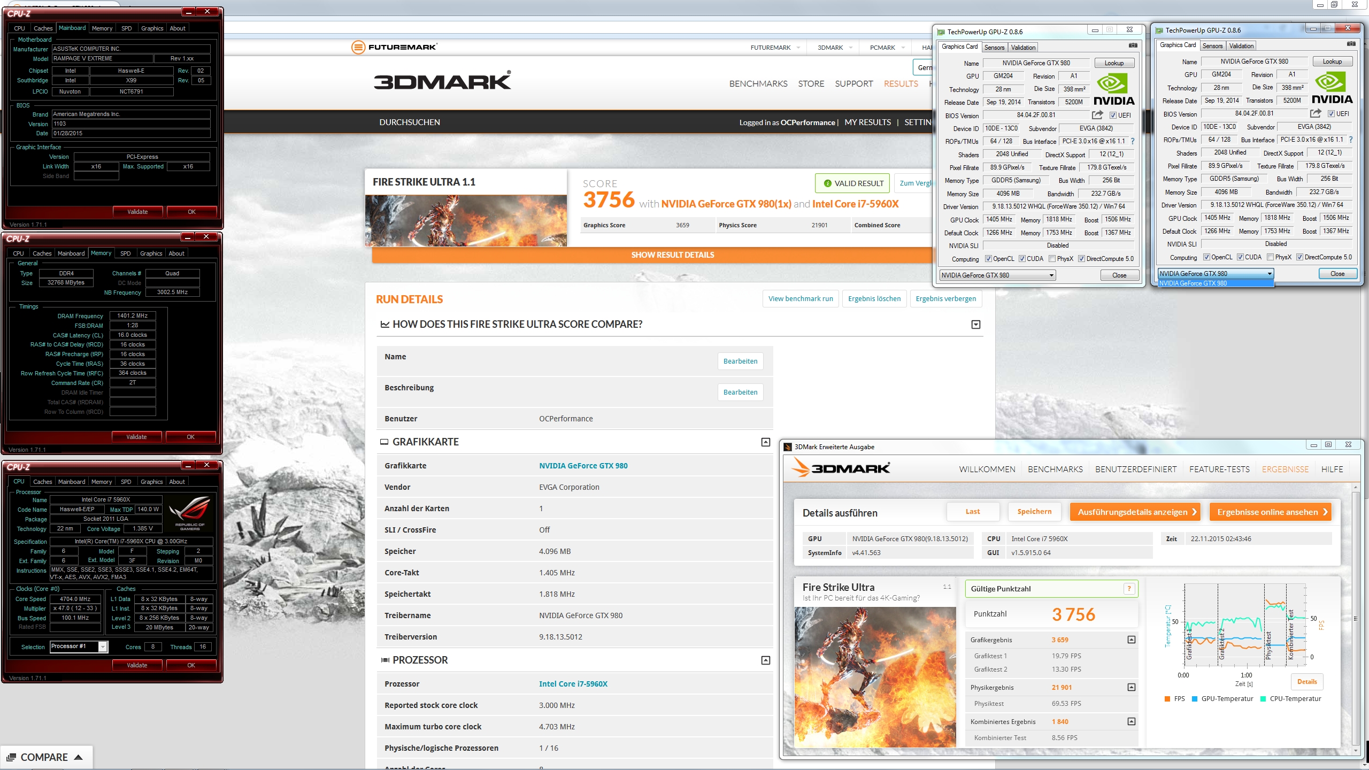Click Fire Strike Ultra artwork in 3DMark app

[875, 677]
